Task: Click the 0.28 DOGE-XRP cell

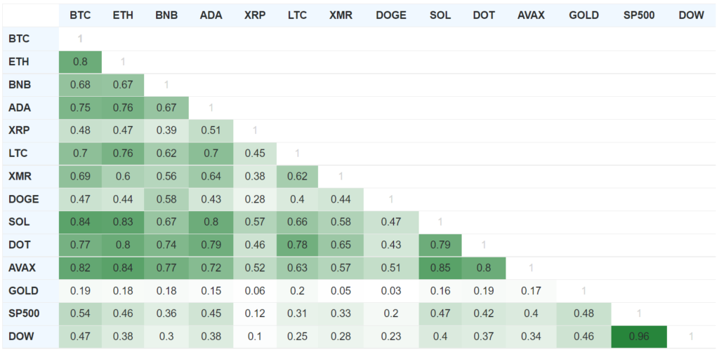Action: tap(254, 199)
